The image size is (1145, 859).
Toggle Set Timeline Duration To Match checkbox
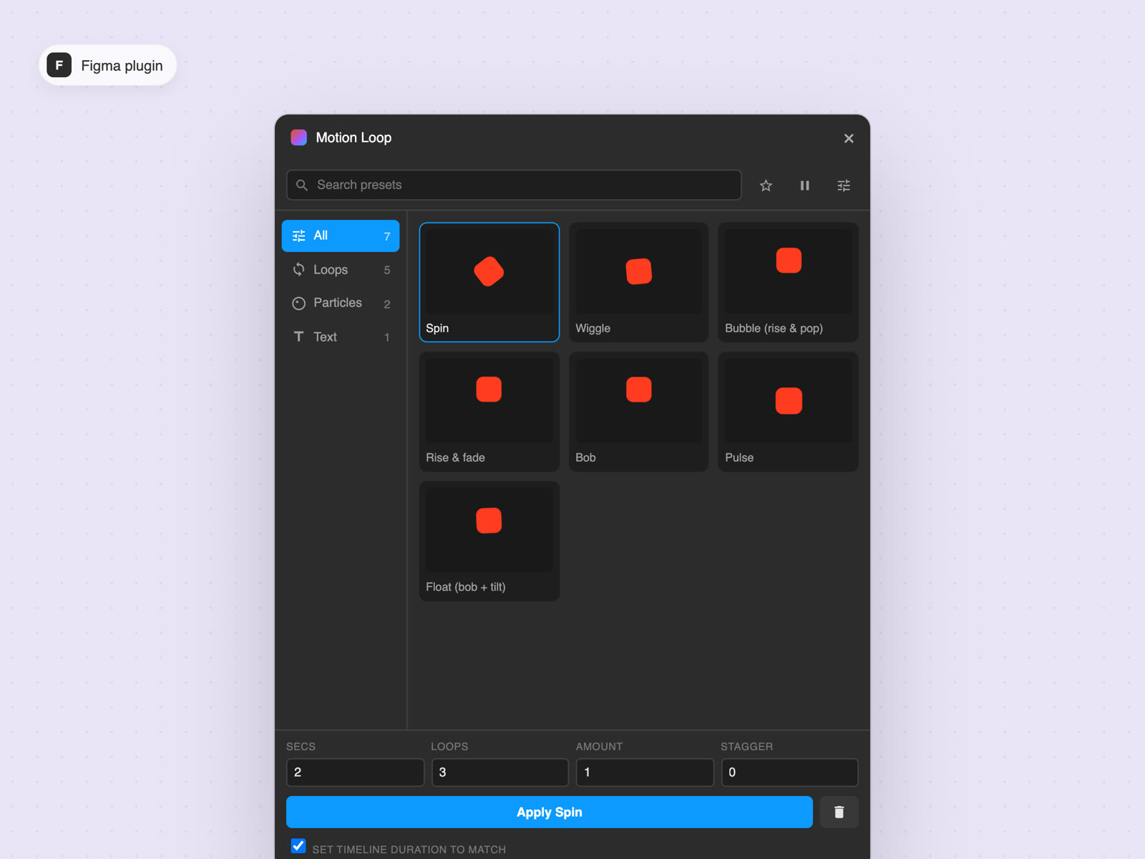pos(298,846)
